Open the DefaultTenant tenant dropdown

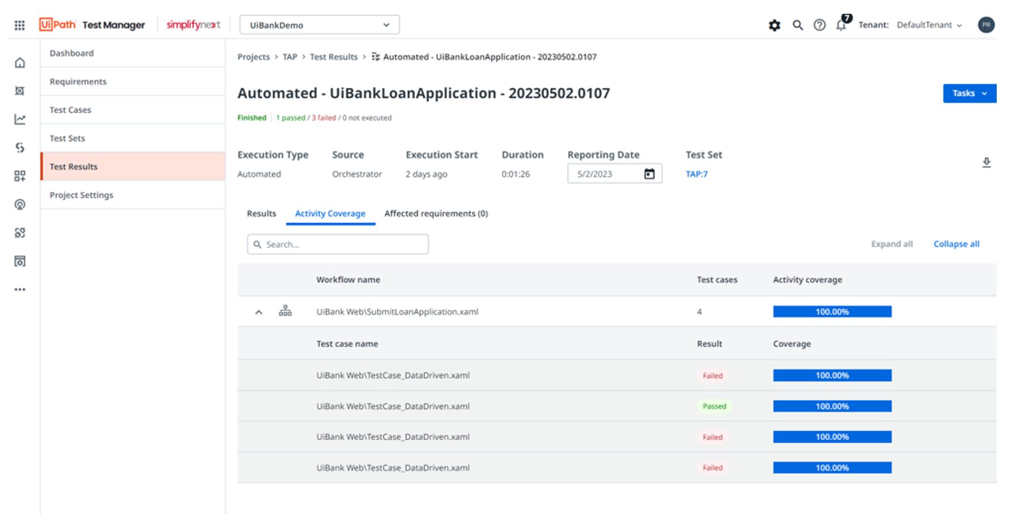click(929, 25)
